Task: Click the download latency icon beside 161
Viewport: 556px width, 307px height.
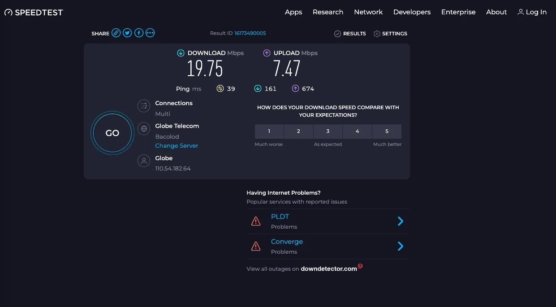Action: pos(258,89)
